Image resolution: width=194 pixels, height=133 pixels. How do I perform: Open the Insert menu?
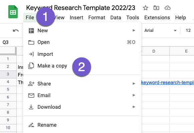click(76, 18)
